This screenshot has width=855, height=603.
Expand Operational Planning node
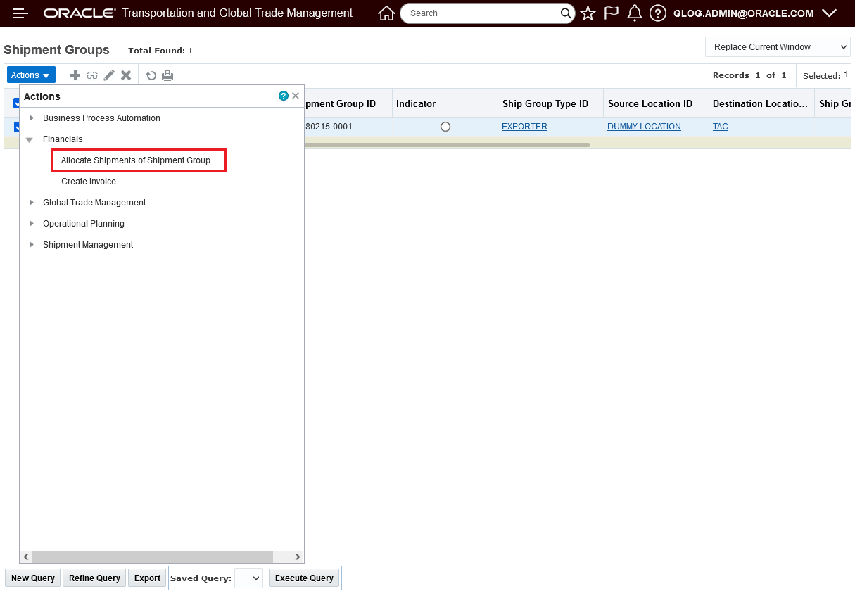(31, 223)
